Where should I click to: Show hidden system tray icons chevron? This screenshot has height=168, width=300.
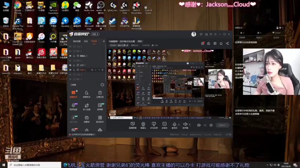tap(267, 165)
